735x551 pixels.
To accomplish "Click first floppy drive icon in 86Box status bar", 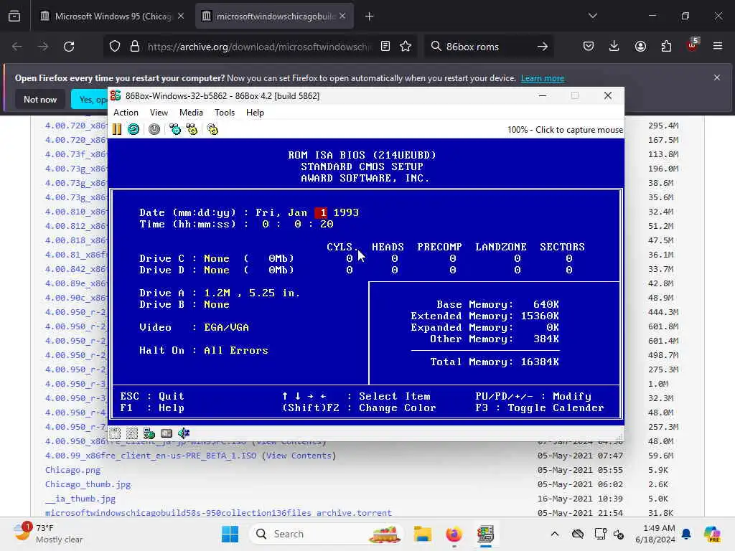I will (x=116, y=433).
